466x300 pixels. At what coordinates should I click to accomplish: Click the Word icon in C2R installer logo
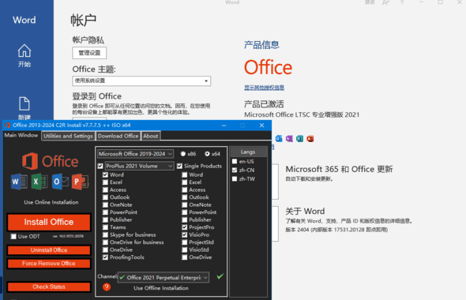tap(19, 182)
